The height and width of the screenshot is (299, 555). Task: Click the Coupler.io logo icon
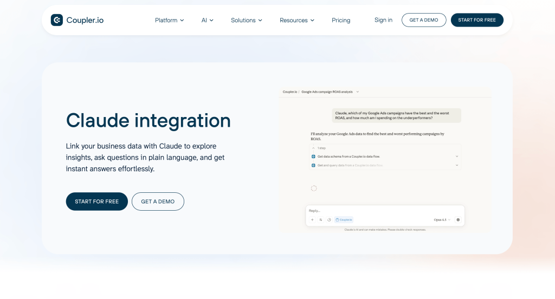coord(56,20)
